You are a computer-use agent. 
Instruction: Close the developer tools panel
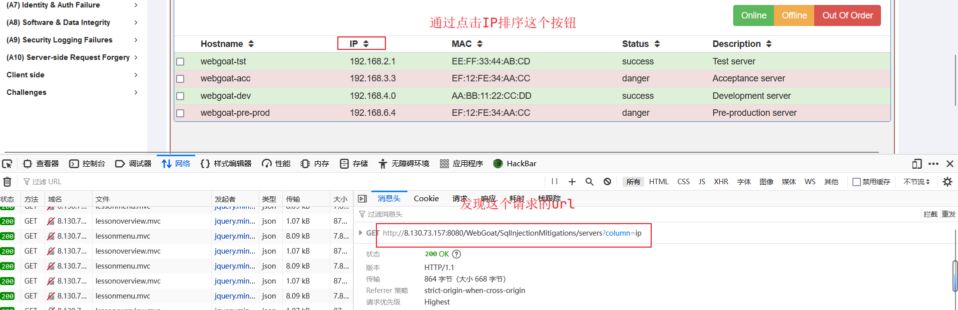[x=950, y=164]
